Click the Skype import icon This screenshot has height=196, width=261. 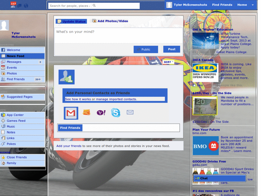[x=116, y=112]
